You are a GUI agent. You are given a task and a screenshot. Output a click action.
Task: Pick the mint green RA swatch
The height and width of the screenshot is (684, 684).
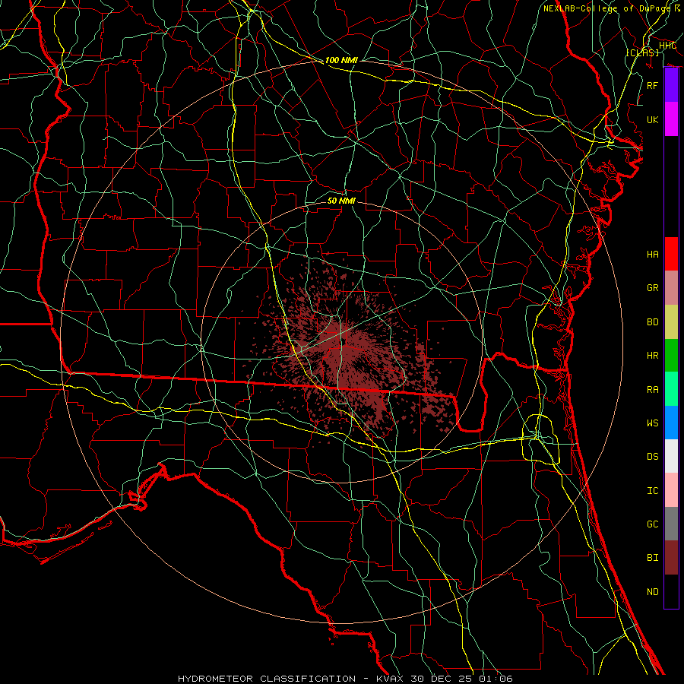click(x=671, y=389)
